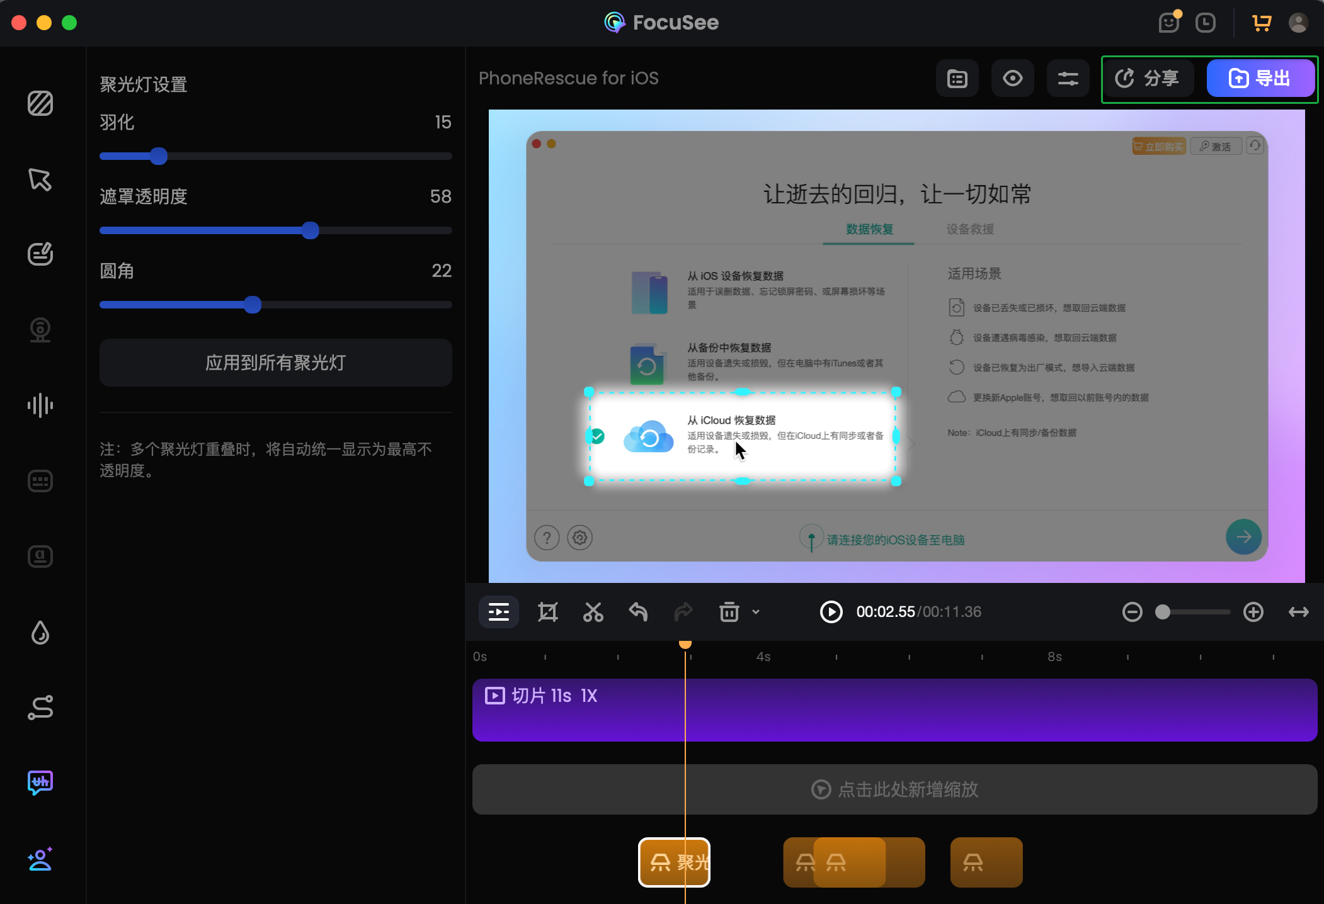The image size is (1324, 904).
Task: Open the shopping cart in title bar
Action: [x=1262, y=23]
